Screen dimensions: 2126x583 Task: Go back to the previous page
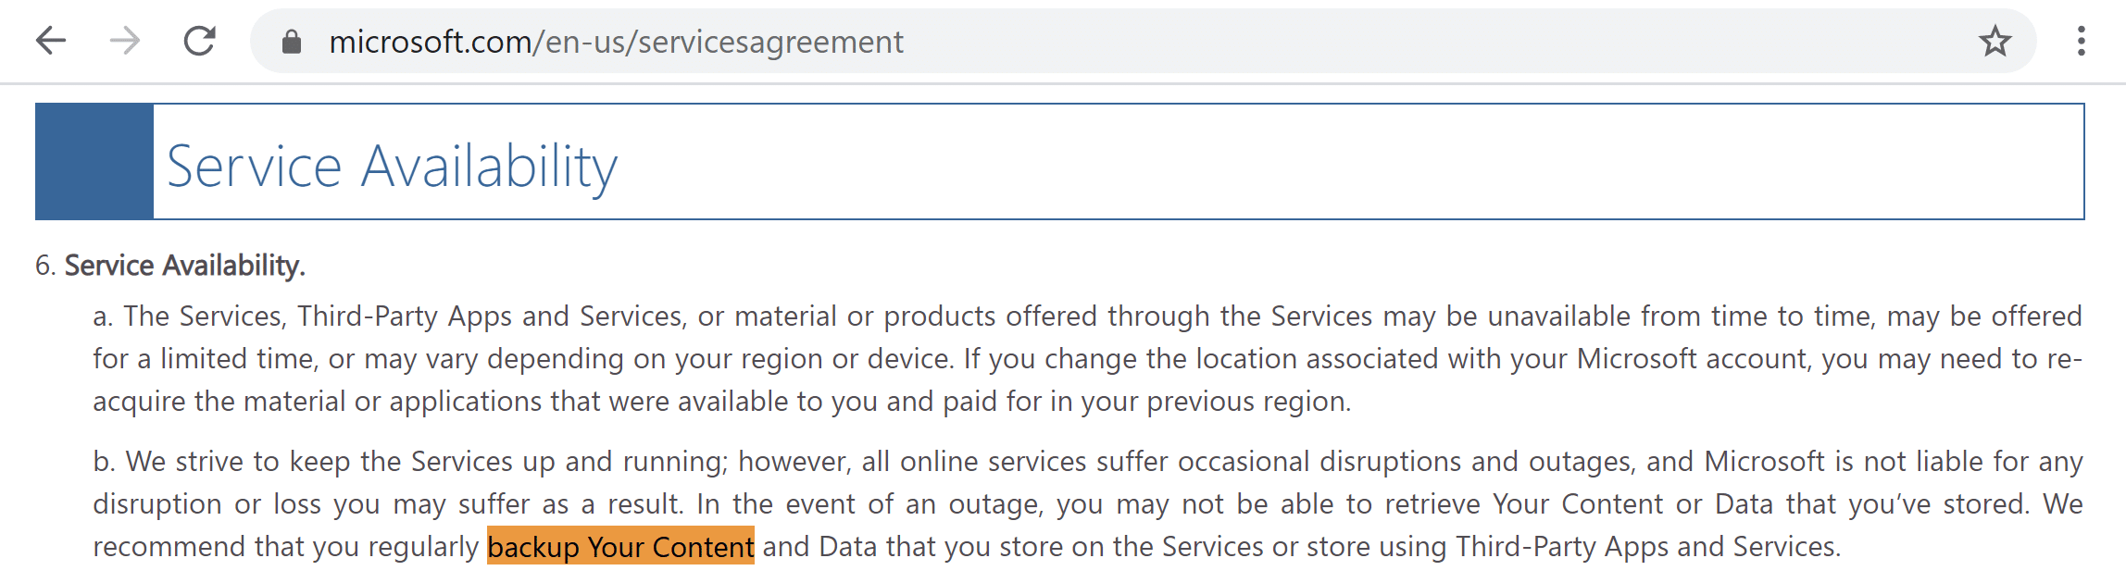coord(51,41)
